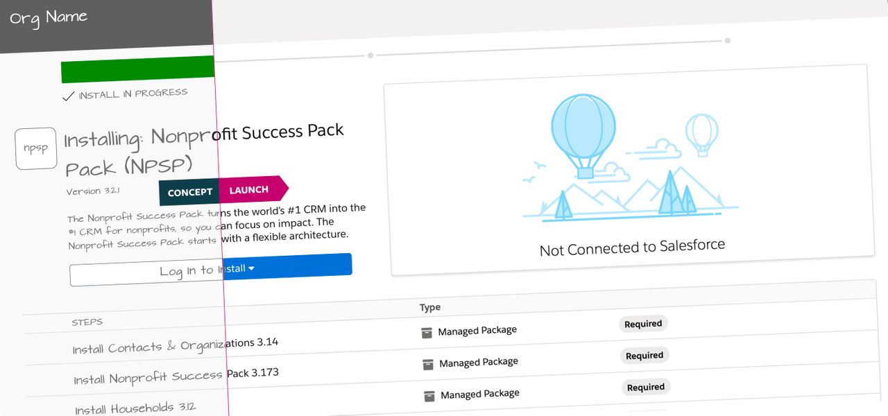Click the Managed Package icon for Nonprofit Success Pack
Screen dimensions: 888x416
point(428,364)
